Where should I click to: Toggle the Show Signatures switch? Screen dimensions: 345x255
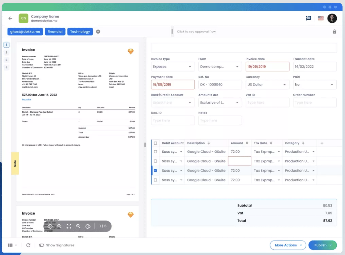click(x=42, y=245)
